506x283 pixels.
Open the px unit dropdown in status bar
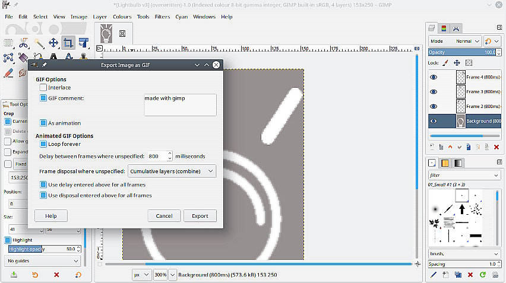coord(141,275)
